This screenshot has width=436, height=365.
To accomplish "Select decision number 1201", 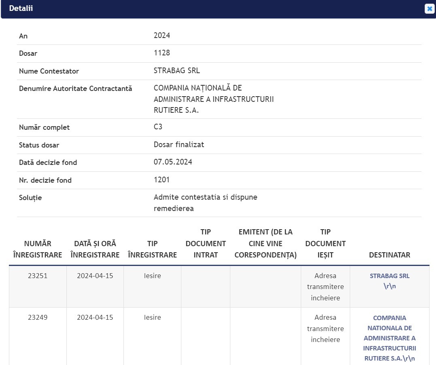I will 162,180.
